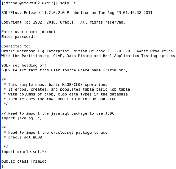The image size is (176, 169).
Task: Click the SQL*Plus Release 11.2.0.2.0 banner line
Action: pyautogui.click(x=77, y=13)
